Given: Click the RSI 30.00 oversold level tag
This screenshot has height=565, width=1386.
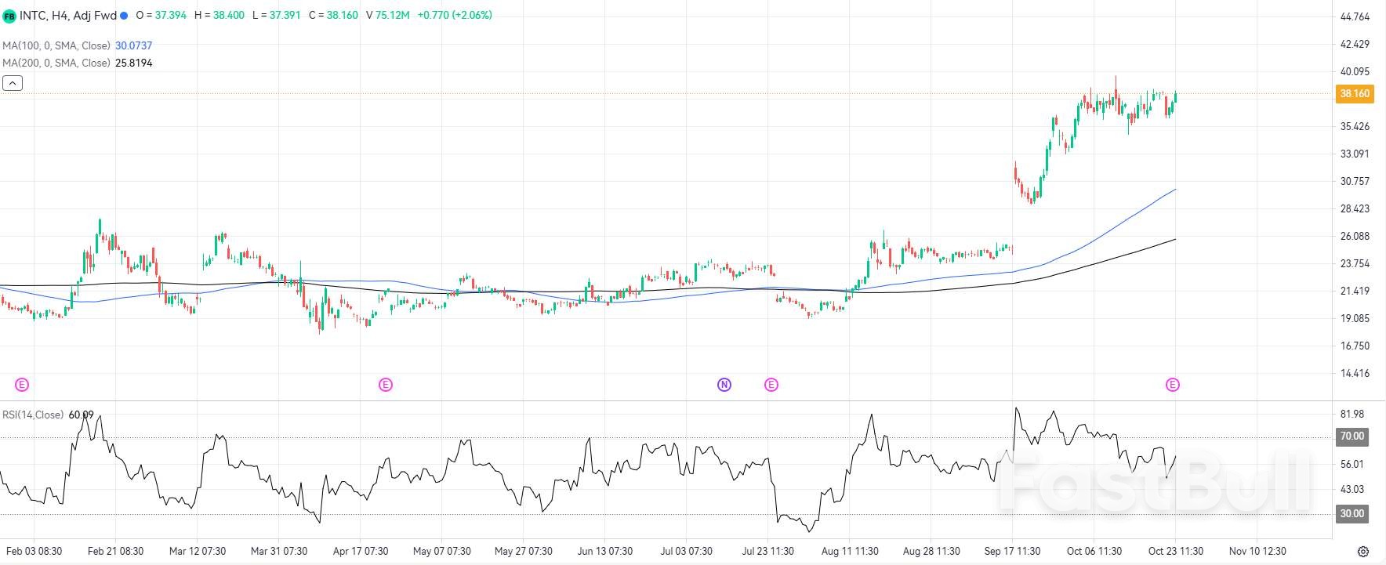Looking at the screenshot, I should 1352,514.
